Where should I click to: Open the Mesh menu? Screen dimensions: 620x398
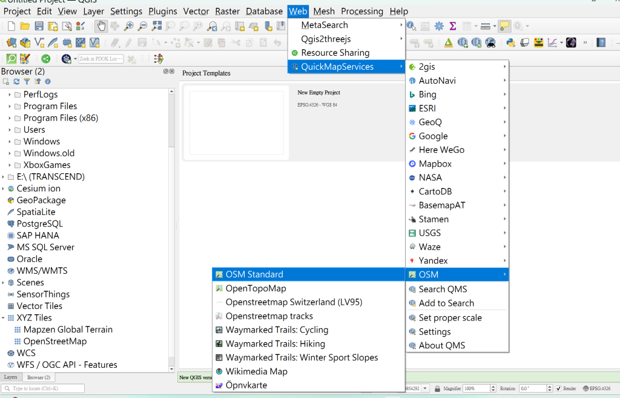tap(324, 12)
